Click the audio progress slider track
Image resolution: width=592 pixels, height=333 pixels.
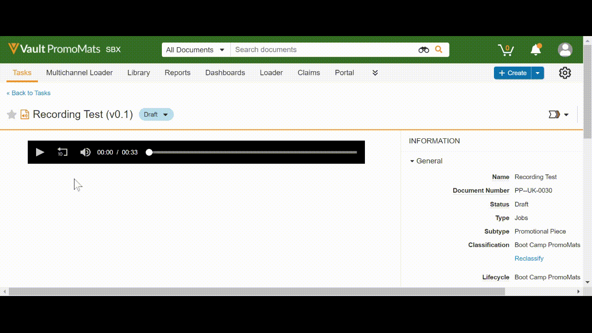[x=253, y=152]
